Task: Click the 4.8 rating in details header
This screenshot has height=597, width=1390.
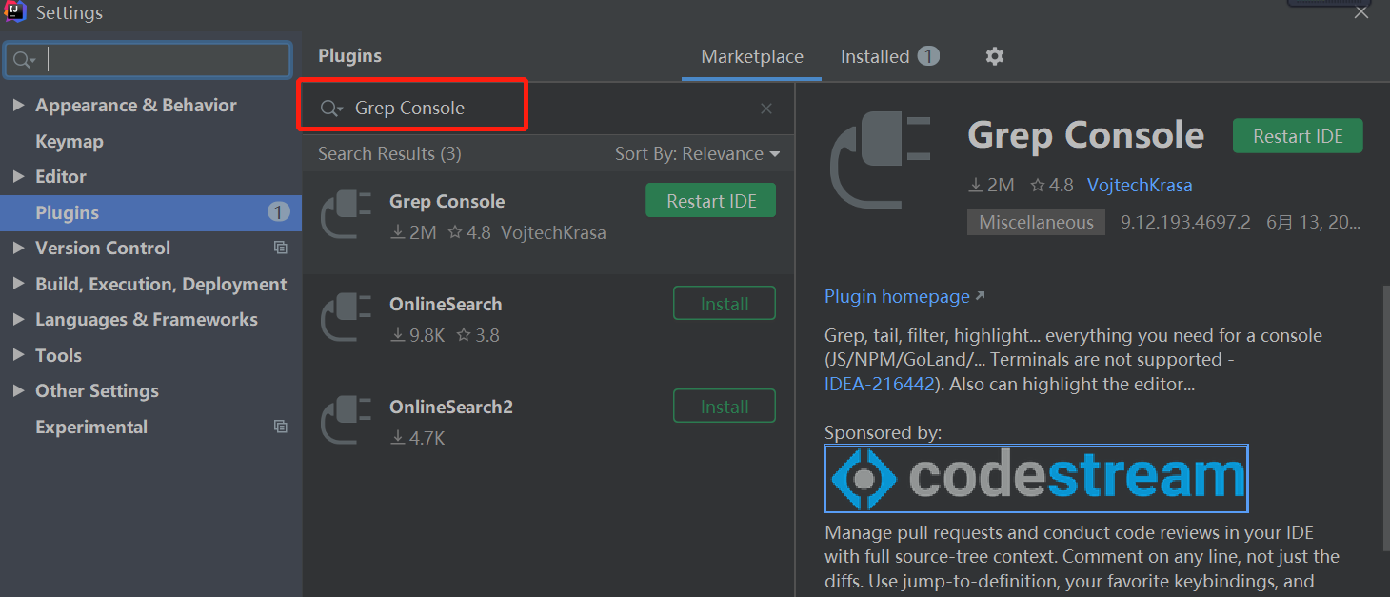Action: pos(1052,185)
